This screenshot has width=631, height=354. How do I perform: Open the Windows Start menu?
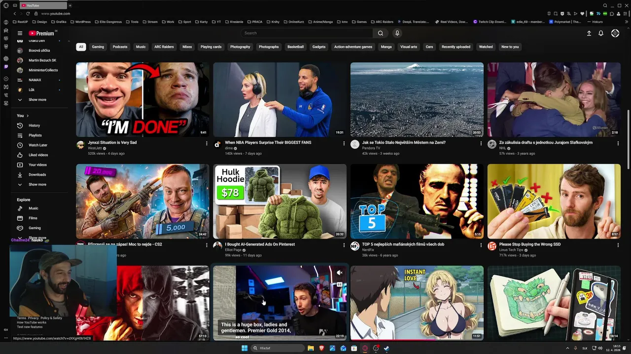click(245, 348)
